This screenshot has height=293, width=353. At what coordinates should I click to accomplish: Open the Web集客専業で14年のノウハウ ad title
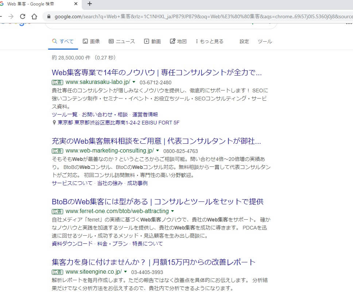click(157, 73)
